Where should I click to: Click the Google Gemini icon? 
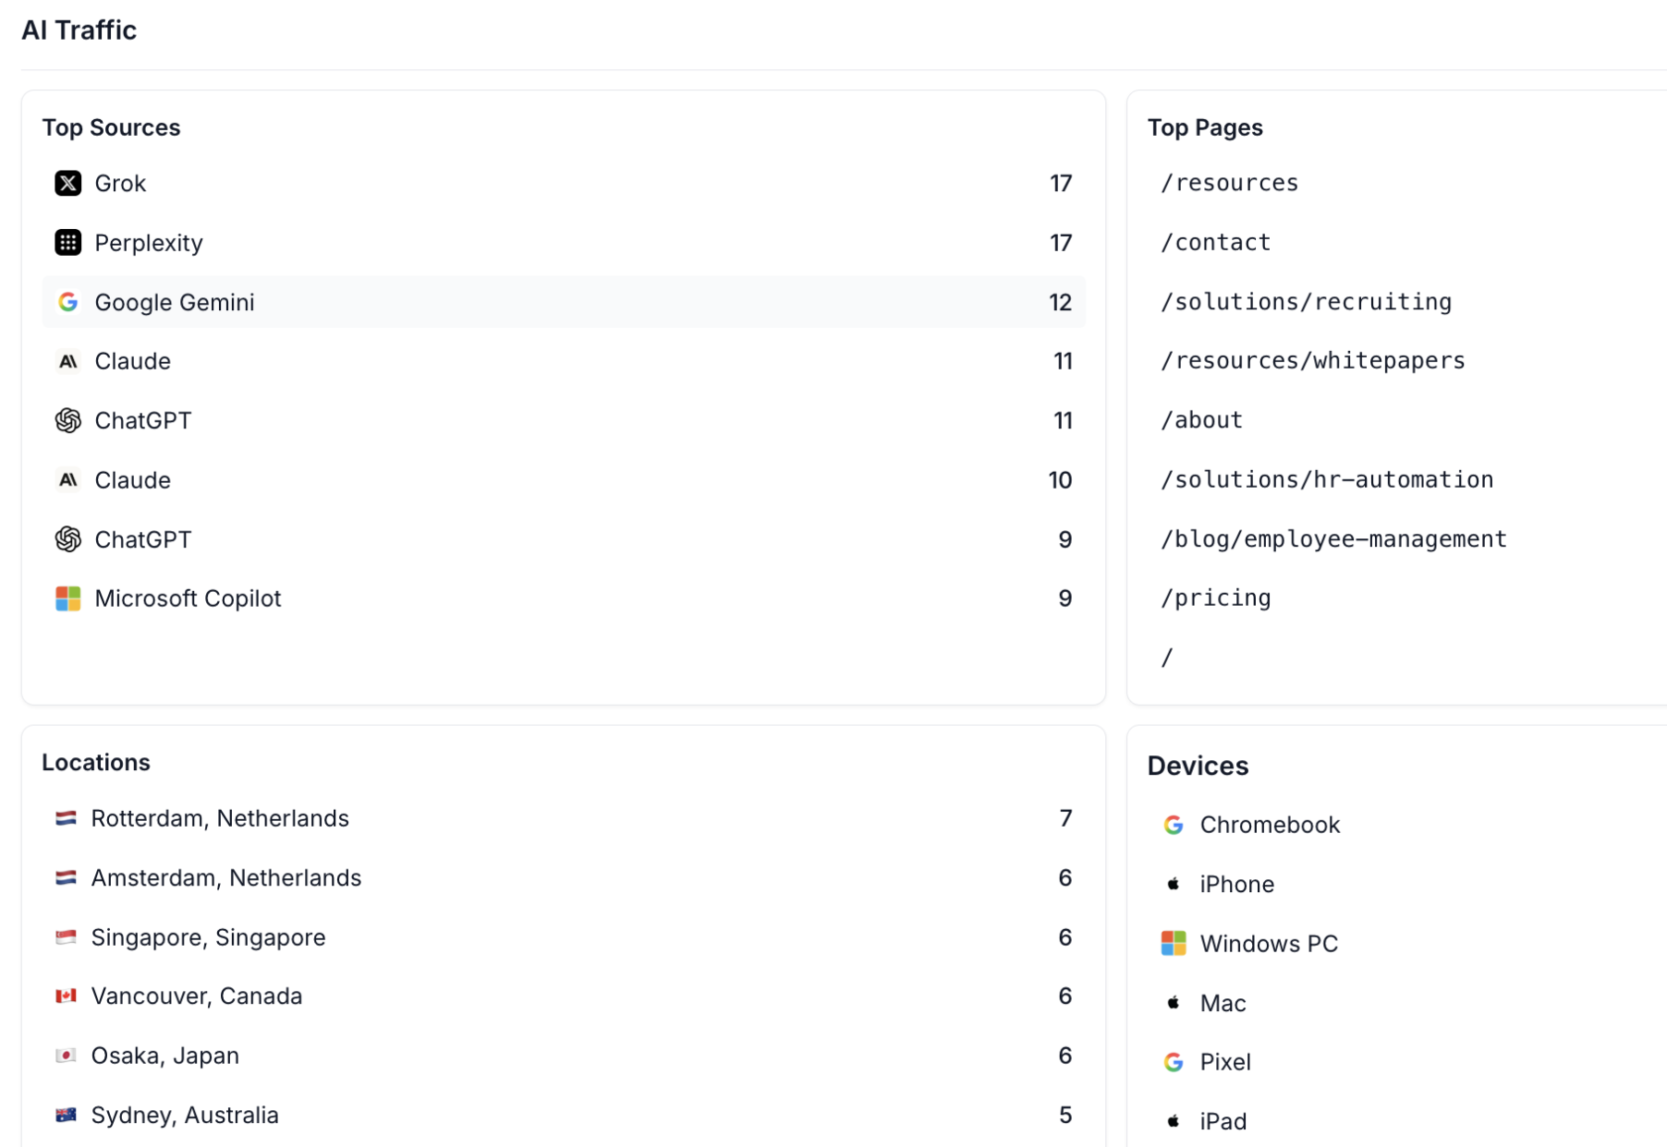click(x=67, y=302)
